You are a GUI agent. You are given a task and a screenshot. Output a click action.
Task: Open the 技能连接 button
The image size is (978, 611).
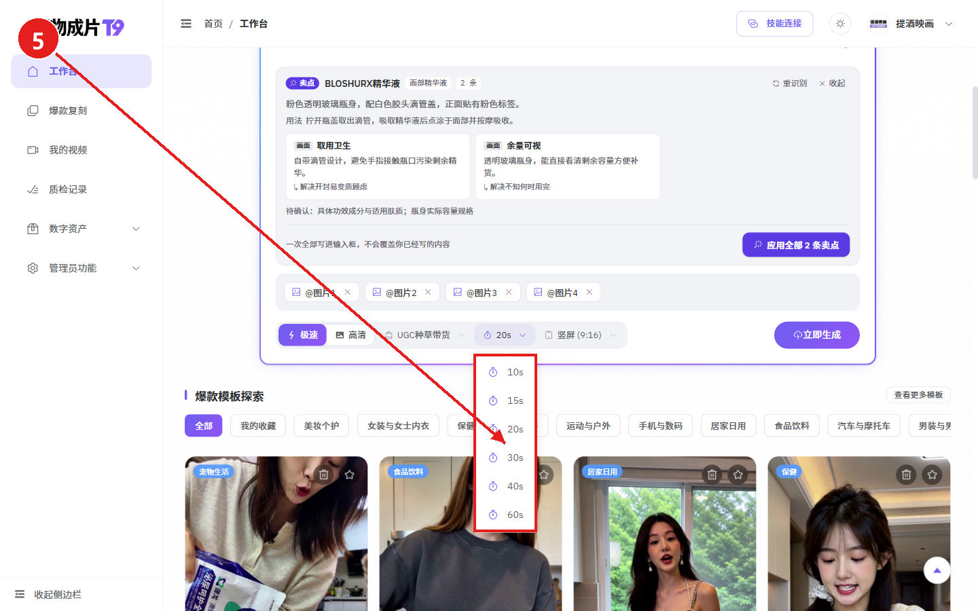tap(774, 24)
